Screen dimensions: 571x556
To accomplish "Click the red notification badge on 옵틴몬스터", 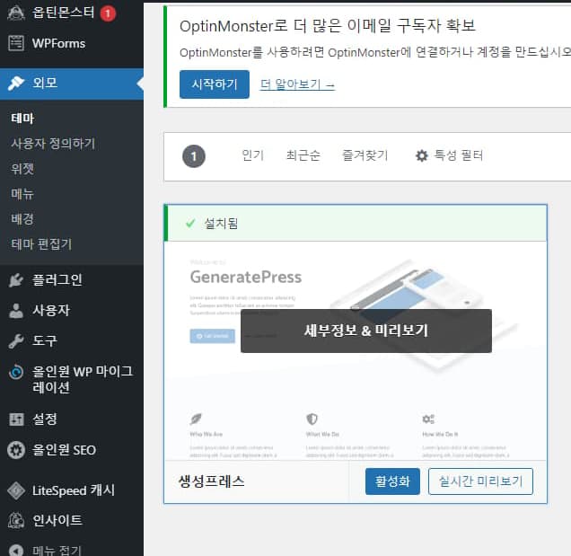I will (x=108, y=13).
